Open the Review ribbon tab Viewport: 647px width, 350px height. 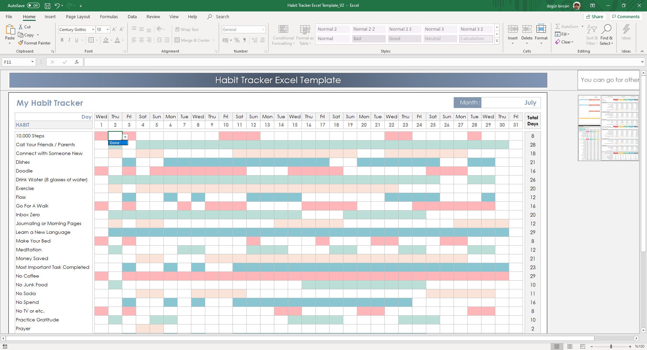[153, 17]
